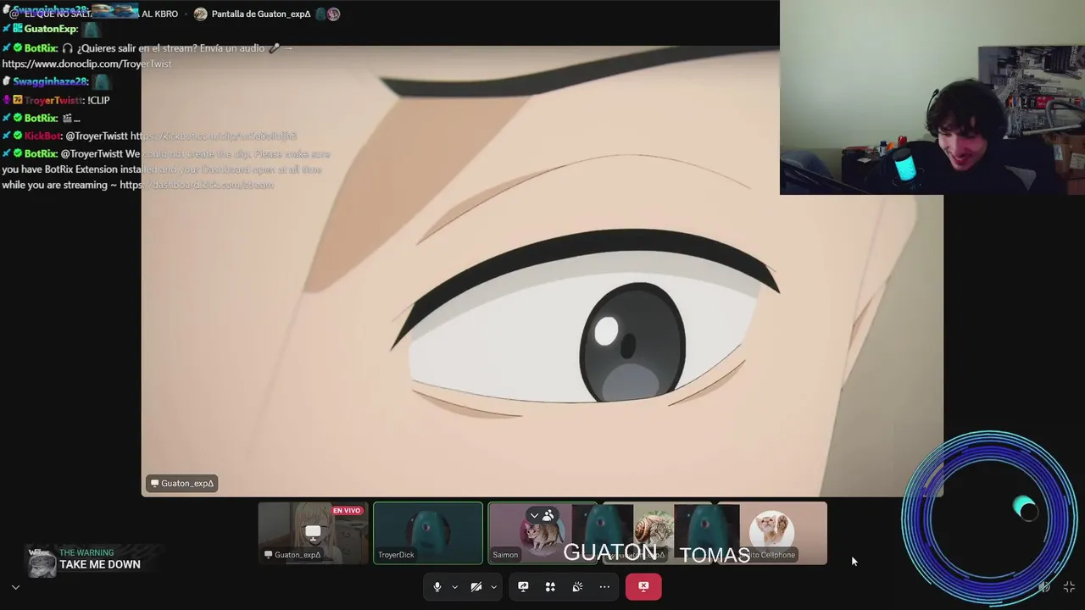Click the green verified badge beside KickBot
The image size is (1085, 610).
(x=18, y=136)
